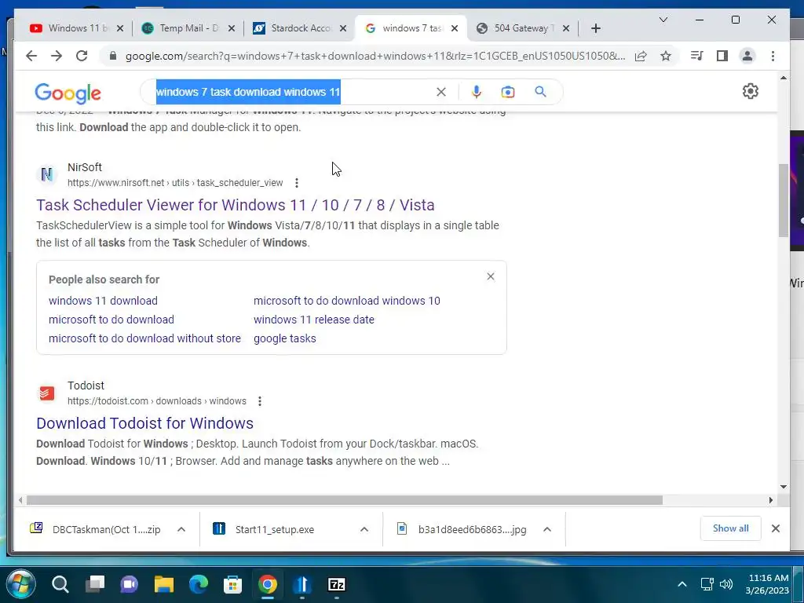804x603 pixels.
Task: Open the taskbar clock and date
Action: [x=767, y=584]
